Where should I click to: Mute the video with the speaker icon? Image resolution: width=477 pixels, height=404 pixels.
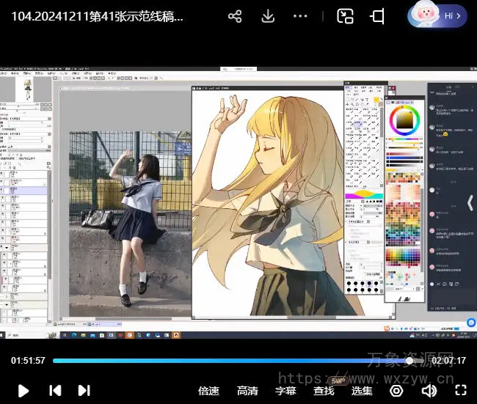point(429,391)
